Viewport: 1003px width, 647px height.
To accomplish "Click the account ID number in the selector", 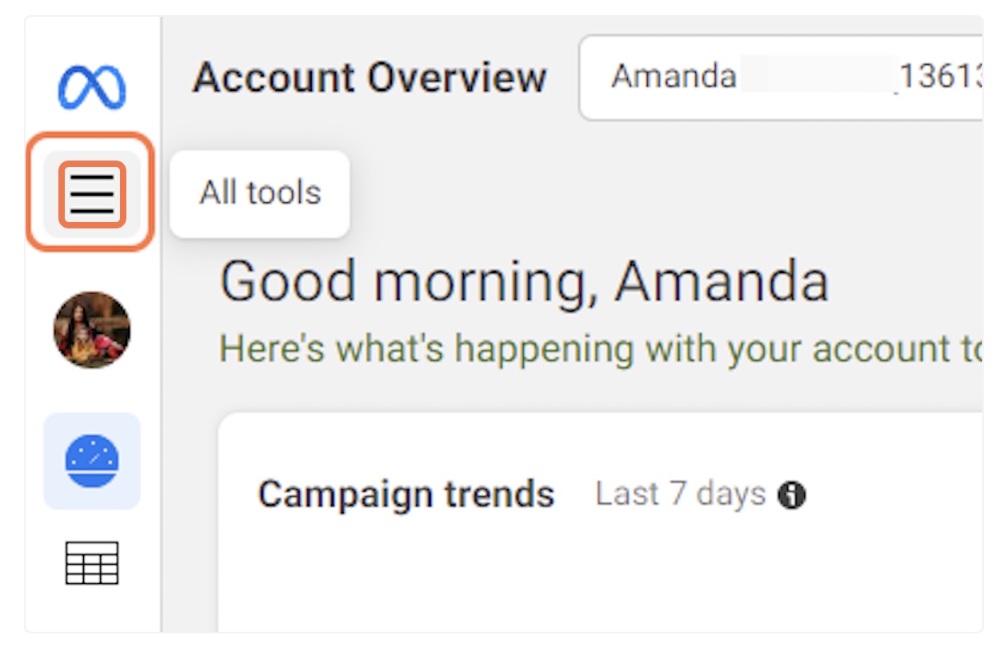I will coord(940,77).
